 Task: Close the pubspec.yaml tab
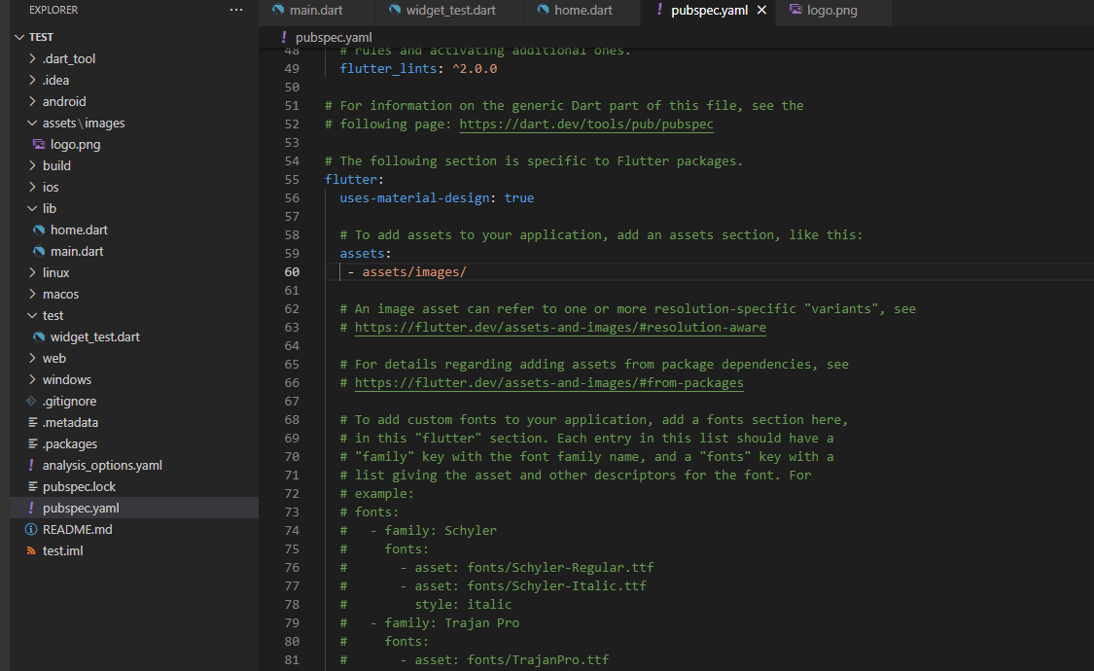click(761, 11)
